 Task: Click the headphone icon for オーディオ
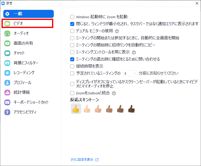click(7, 34)
